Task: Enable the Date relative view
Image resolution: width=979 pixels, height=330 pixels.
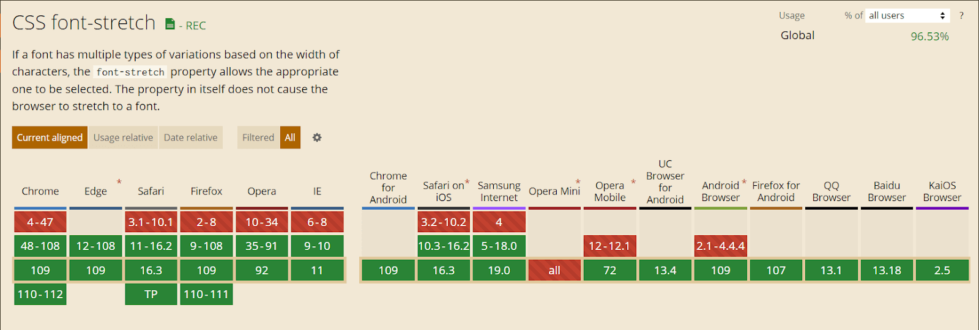Action: (x=190, y=137)
